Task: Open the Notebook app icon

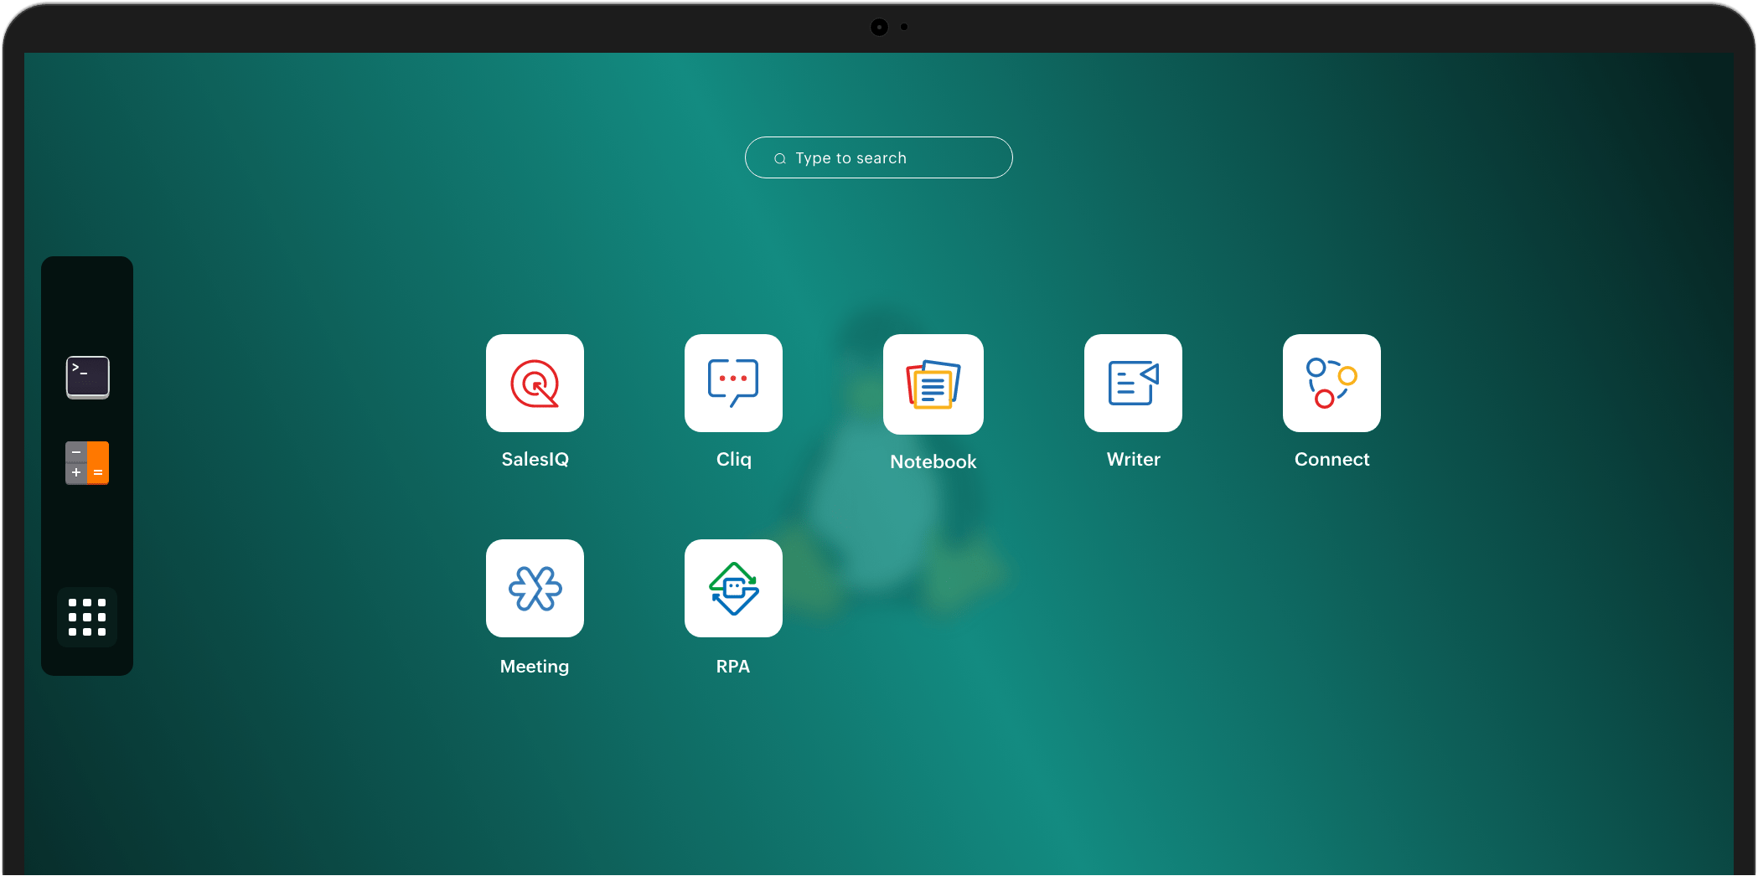Action: click(933, 384)
